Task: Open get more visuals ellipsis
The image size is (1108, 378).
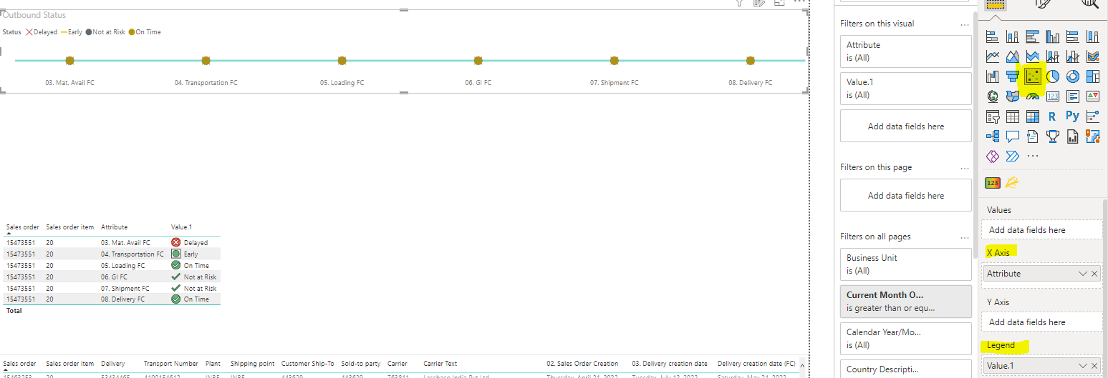Action: click(x=1033, y=156)
